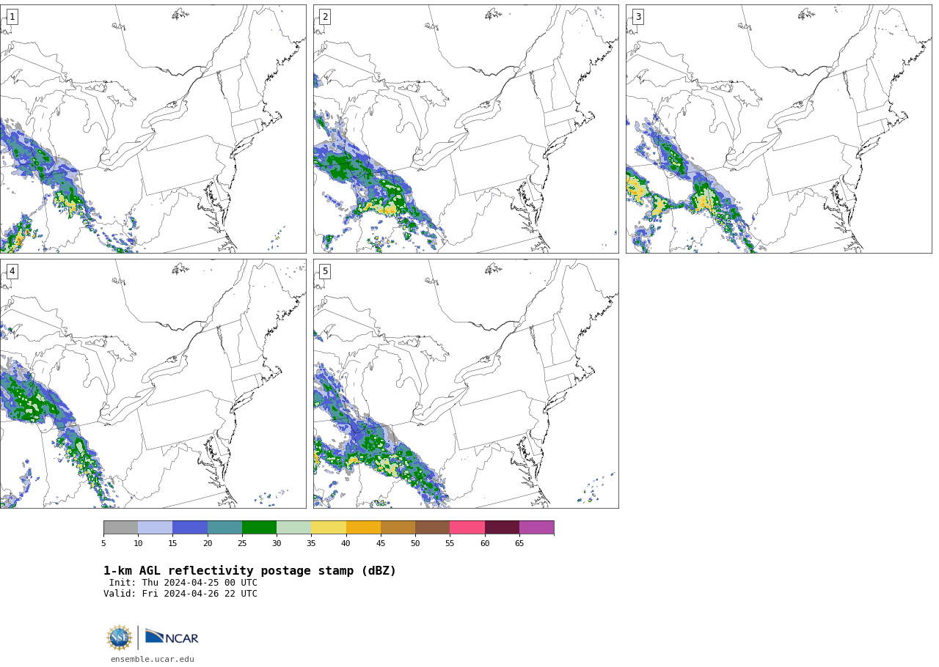
Task: Click the colorbar tick label 5
Action: (103, 543)
